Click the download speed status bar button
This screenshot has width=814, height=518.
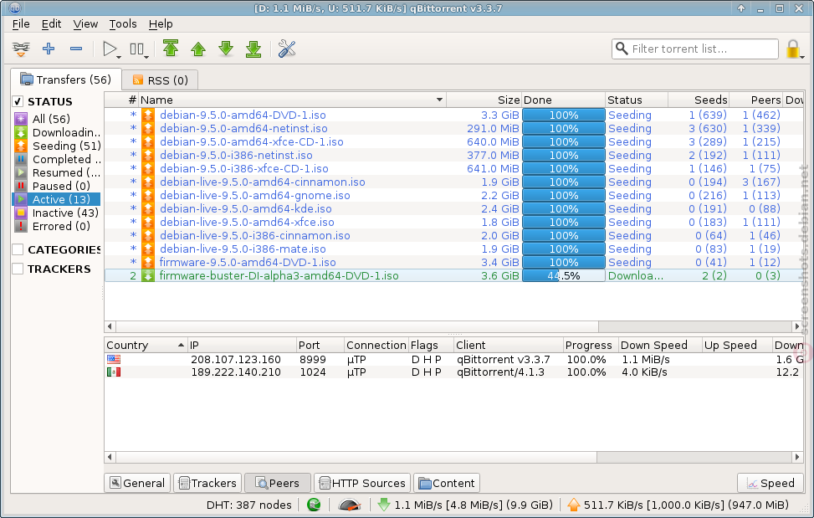click(464, 505)
